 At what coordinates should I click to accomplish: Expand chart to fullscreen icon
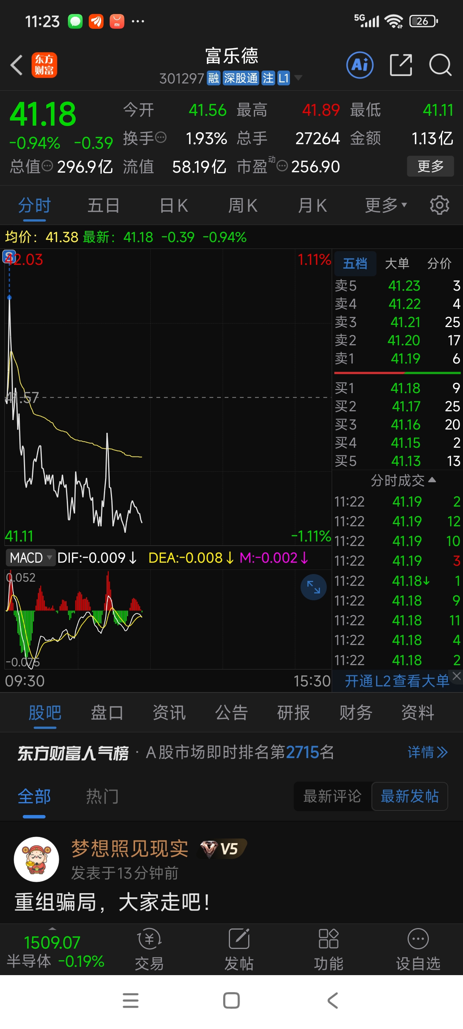(x=313, y=587)
